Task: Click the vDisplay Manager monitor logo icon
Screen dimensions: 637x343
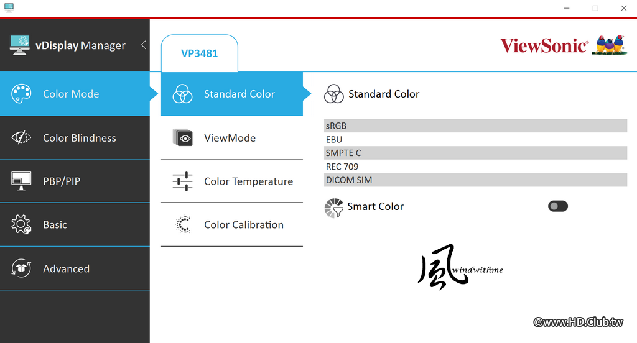Action: click(x=19, y=45)
